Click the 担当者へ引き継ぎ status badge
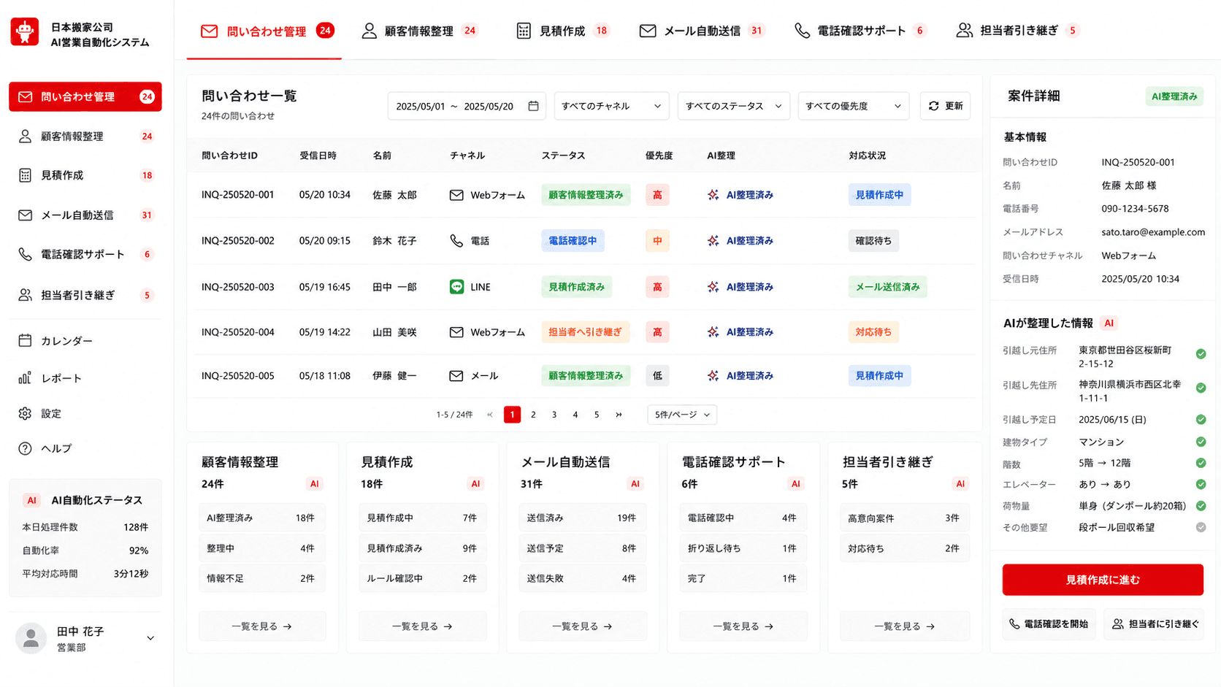The width and height of the screenshot is (1221, 687). [585, 332]
